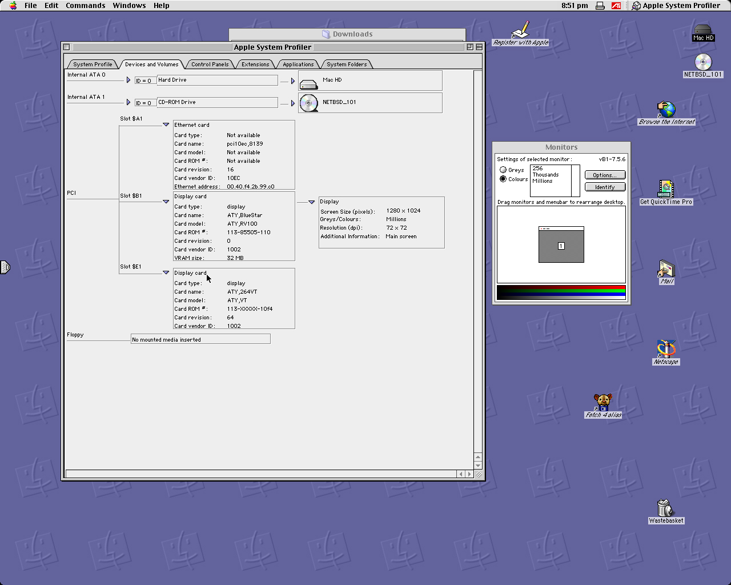The height and width of the screenshot is (585, 731).
Task: Click the monitor 1 thumbnail in Monitors
Action: (561, 245)
